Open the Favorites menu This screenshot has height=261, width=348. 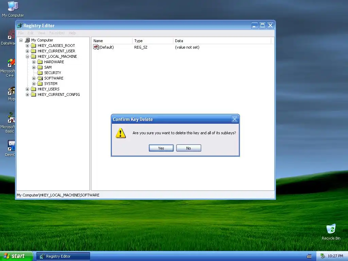[57, 33]
